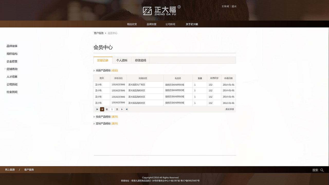Switch to the 个人资料 tab

[x=122, y=60]
